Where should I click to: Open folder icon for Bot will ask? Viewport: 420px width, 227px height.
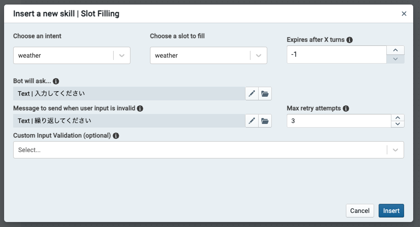point(265,94)
